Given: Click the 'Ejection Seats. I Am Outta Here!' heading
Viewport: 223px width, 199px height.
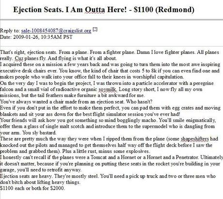Looking at the screenshot, I should (70, 10).
